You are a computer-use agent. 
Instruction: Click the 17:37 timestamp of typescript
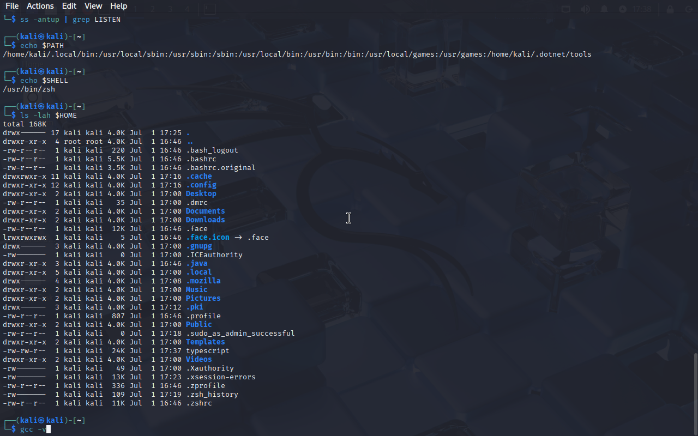click(171, 351)
